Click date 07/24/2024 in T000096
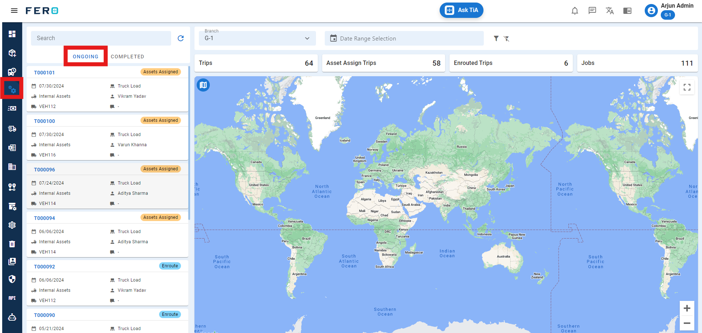The image size is (702, 333). coord(51,183)
